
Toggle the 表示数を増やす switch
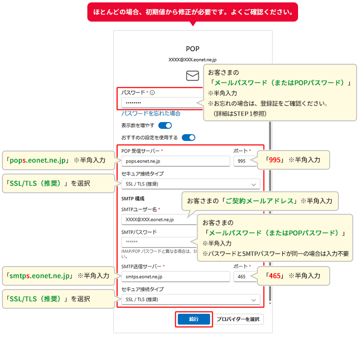click(x=165, y=126)
